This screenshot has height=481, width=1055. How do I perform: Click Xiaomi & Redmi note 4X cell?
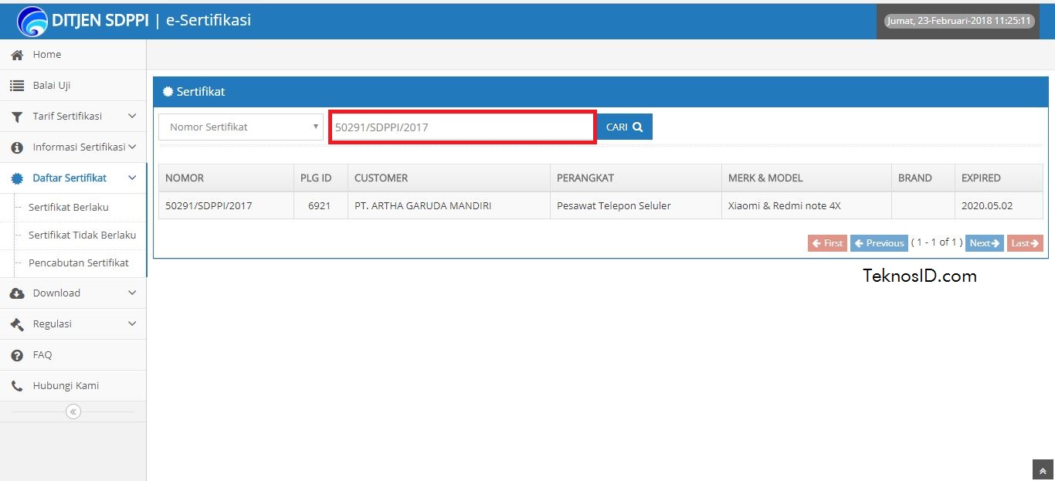807,205
